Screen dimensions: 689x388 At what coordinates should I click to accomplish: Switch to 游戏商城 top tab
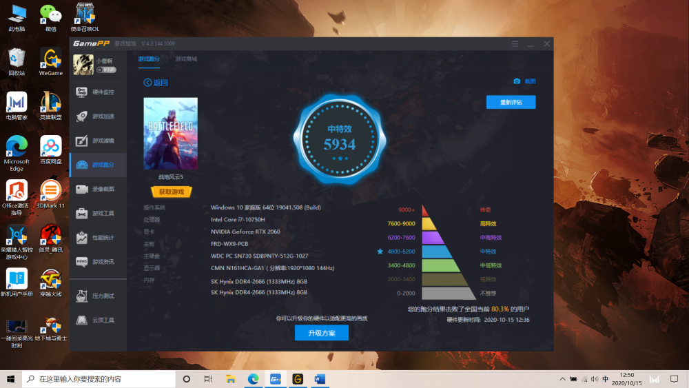(186, 59)
